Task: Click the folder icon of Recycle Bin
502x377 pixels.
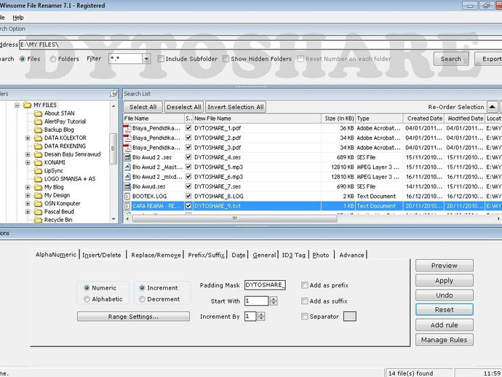Action: (38, 220)
